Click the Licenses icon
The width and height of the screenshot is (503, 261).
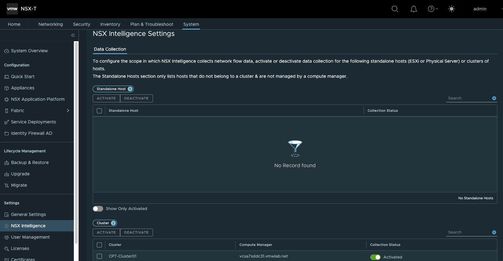(6, 249)
